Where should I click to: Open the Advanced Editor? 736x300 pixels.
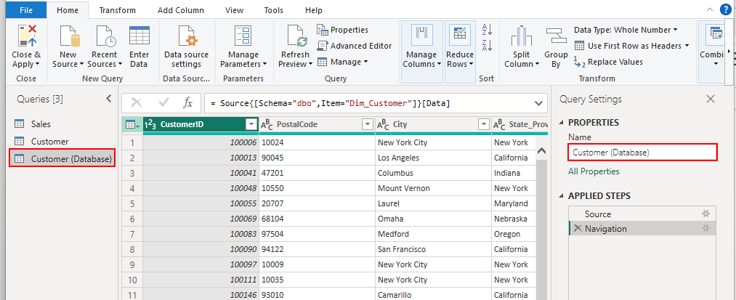pos(355,46)
